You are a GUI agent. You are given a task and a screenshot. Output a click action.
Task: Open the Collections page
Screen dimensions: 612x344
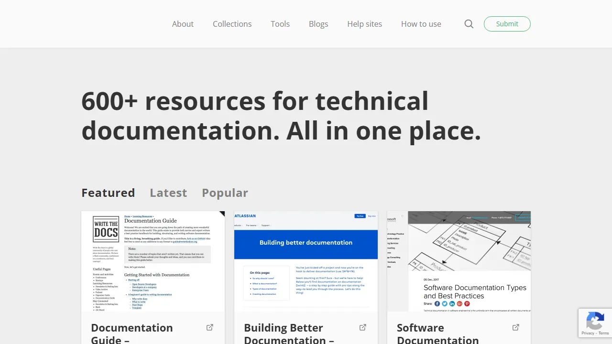232,23
